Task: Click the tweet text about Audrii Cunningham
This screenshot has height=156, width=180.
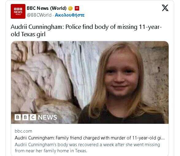Action: 86,31
